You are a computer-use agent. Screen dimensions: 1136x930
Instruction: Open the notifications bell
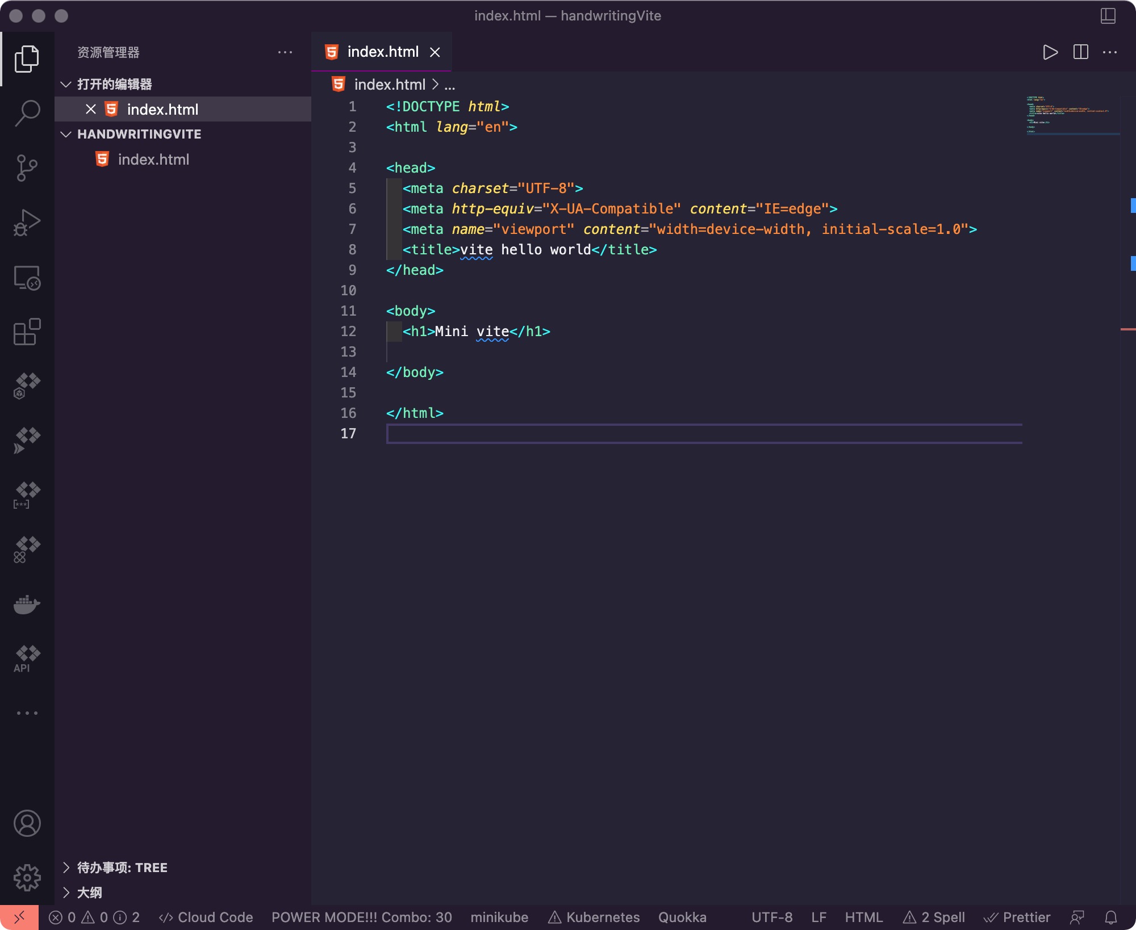(x=1110, y=917)
